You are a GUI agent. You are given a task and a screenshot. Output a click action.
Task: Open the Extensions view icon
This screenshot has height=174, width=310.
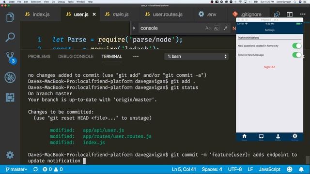click(10, 98)
